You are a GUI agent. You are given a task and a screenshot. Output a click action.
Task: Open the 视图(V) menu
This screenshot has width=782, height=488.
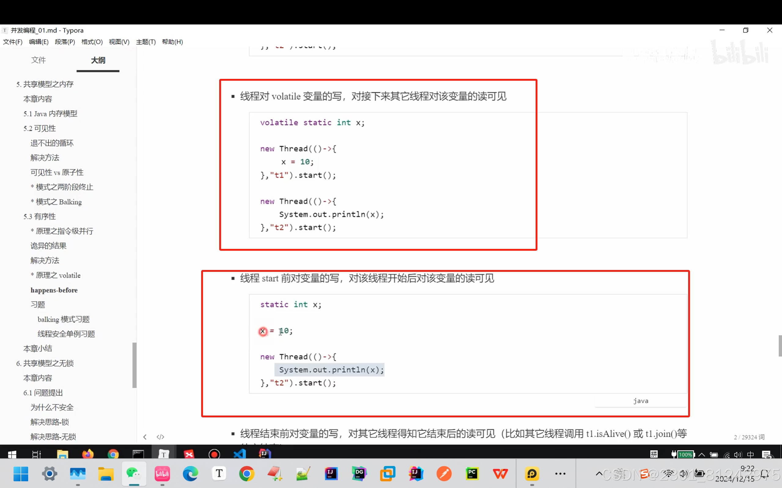click(119, 42)
